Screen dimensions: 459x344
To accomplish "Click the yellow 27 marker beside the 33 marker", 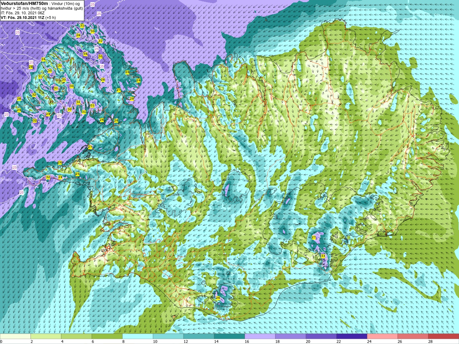I will (x=314, y=238).
